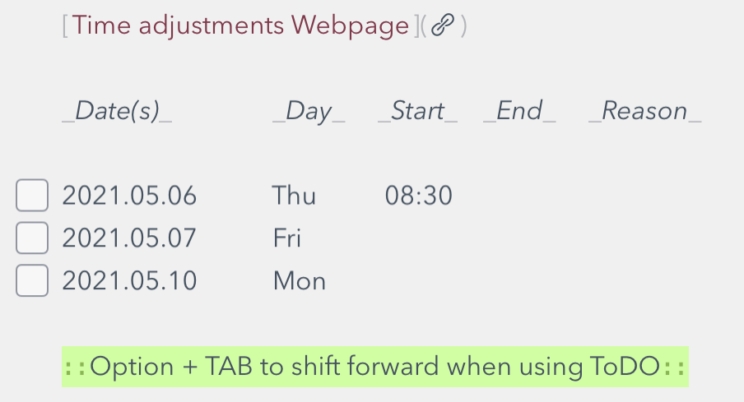Viewport: 744px width, 402px height.
Task: Select the _Start_ heading text
Action: (417, 112)
